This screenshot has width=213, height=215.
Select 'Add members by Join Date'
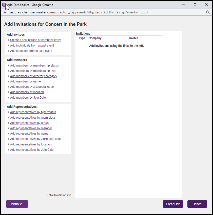click(x=28, y=98)
